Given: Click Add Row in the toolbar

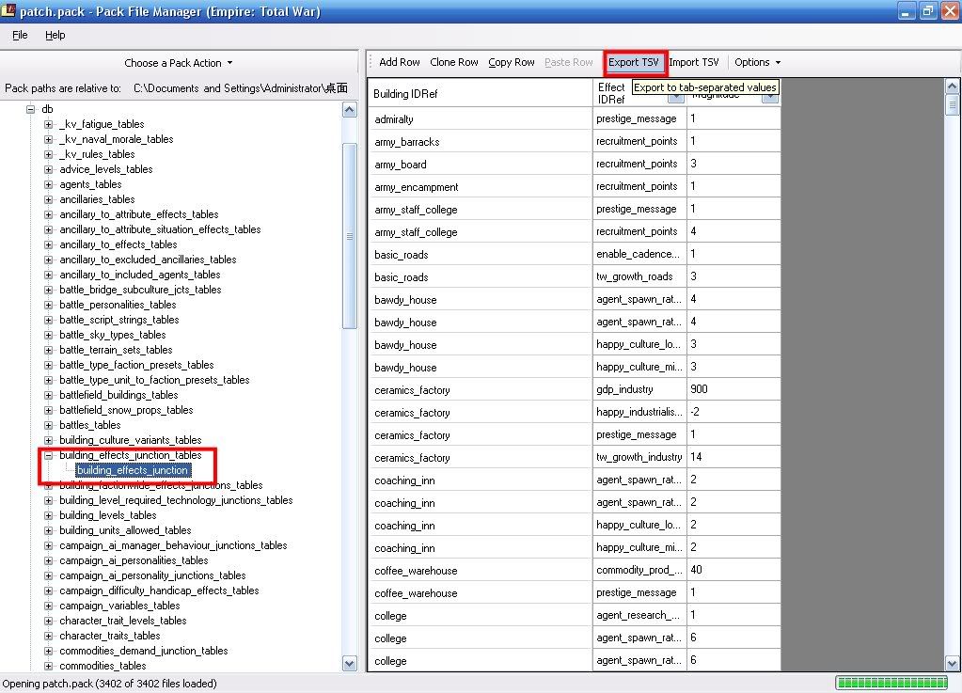Looking at the screenshot, I should click(x=400, y=63).
